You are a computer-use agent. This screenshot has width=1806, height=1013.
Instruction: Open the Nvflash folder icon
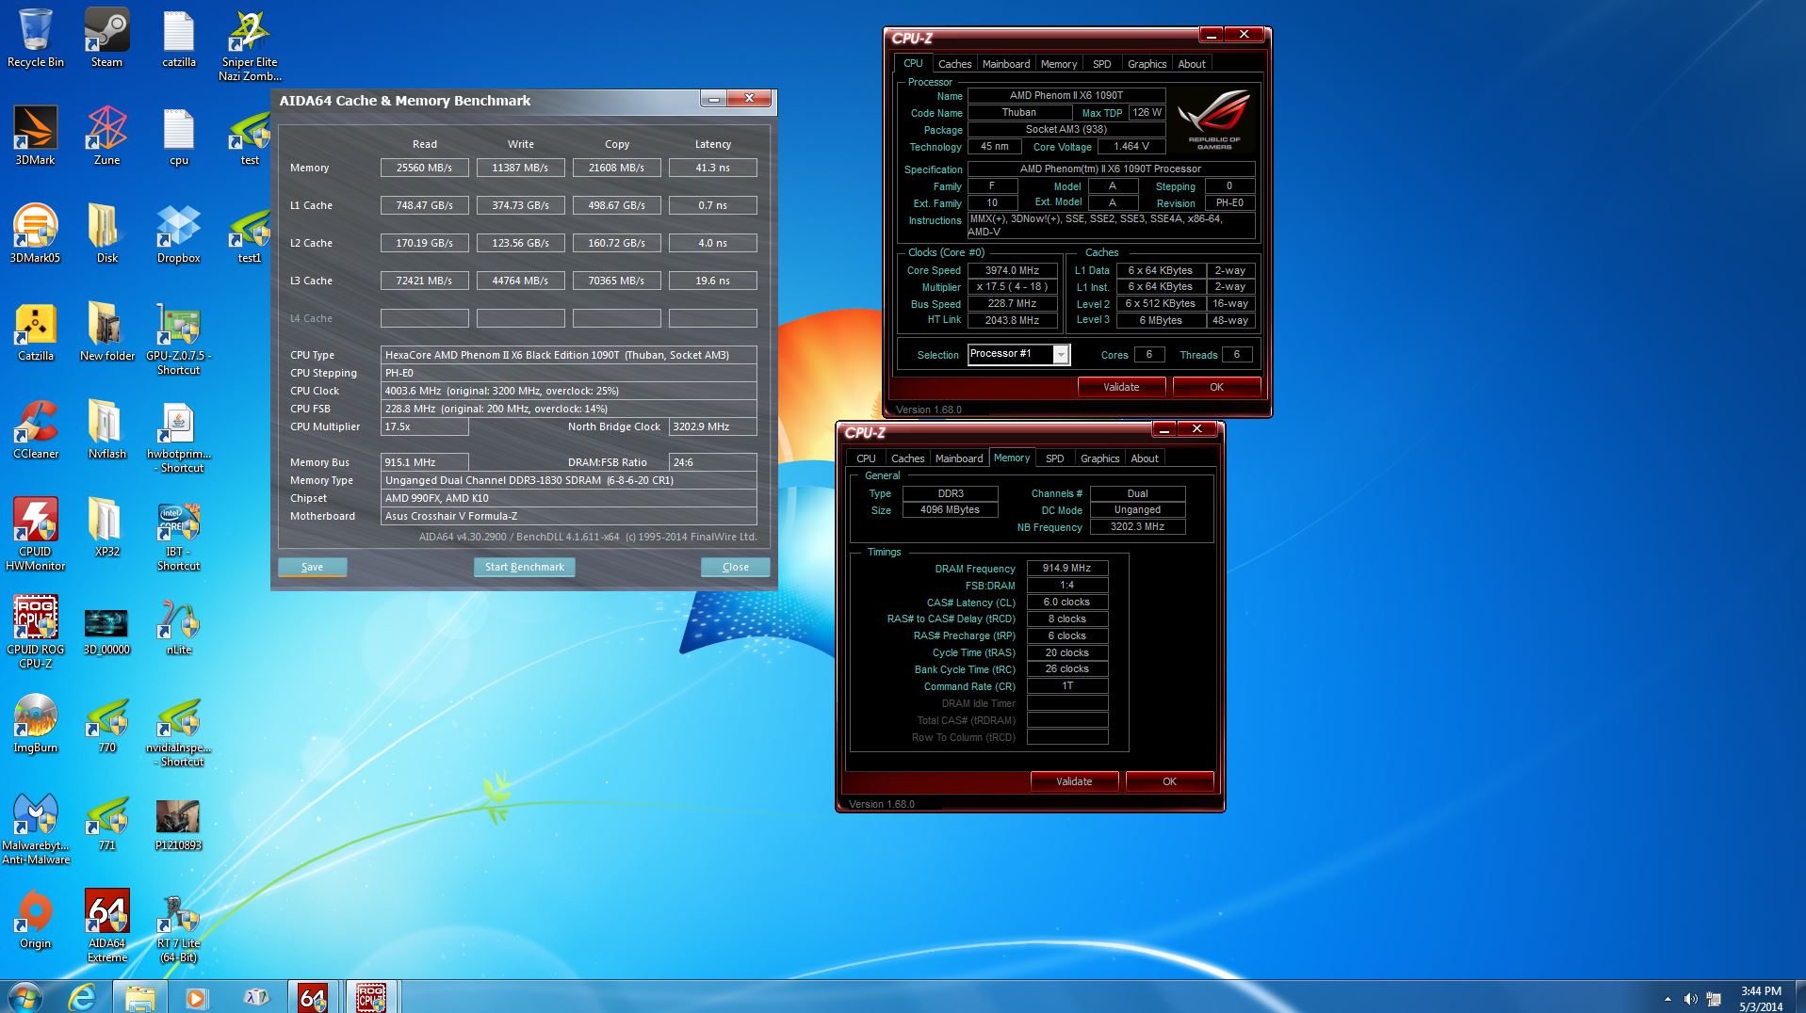[106, 429]
